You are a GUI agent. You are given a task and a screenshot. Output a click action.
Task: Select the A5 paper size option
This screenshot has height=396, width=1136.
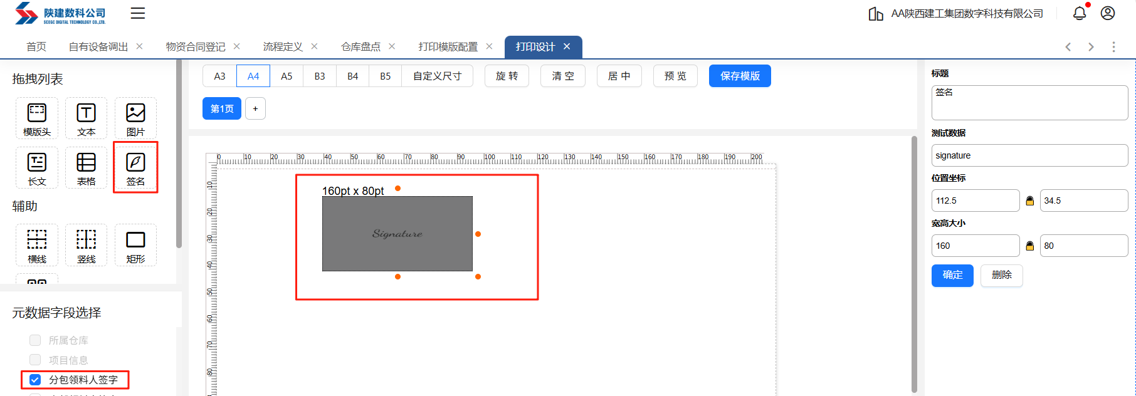[287, 76]
